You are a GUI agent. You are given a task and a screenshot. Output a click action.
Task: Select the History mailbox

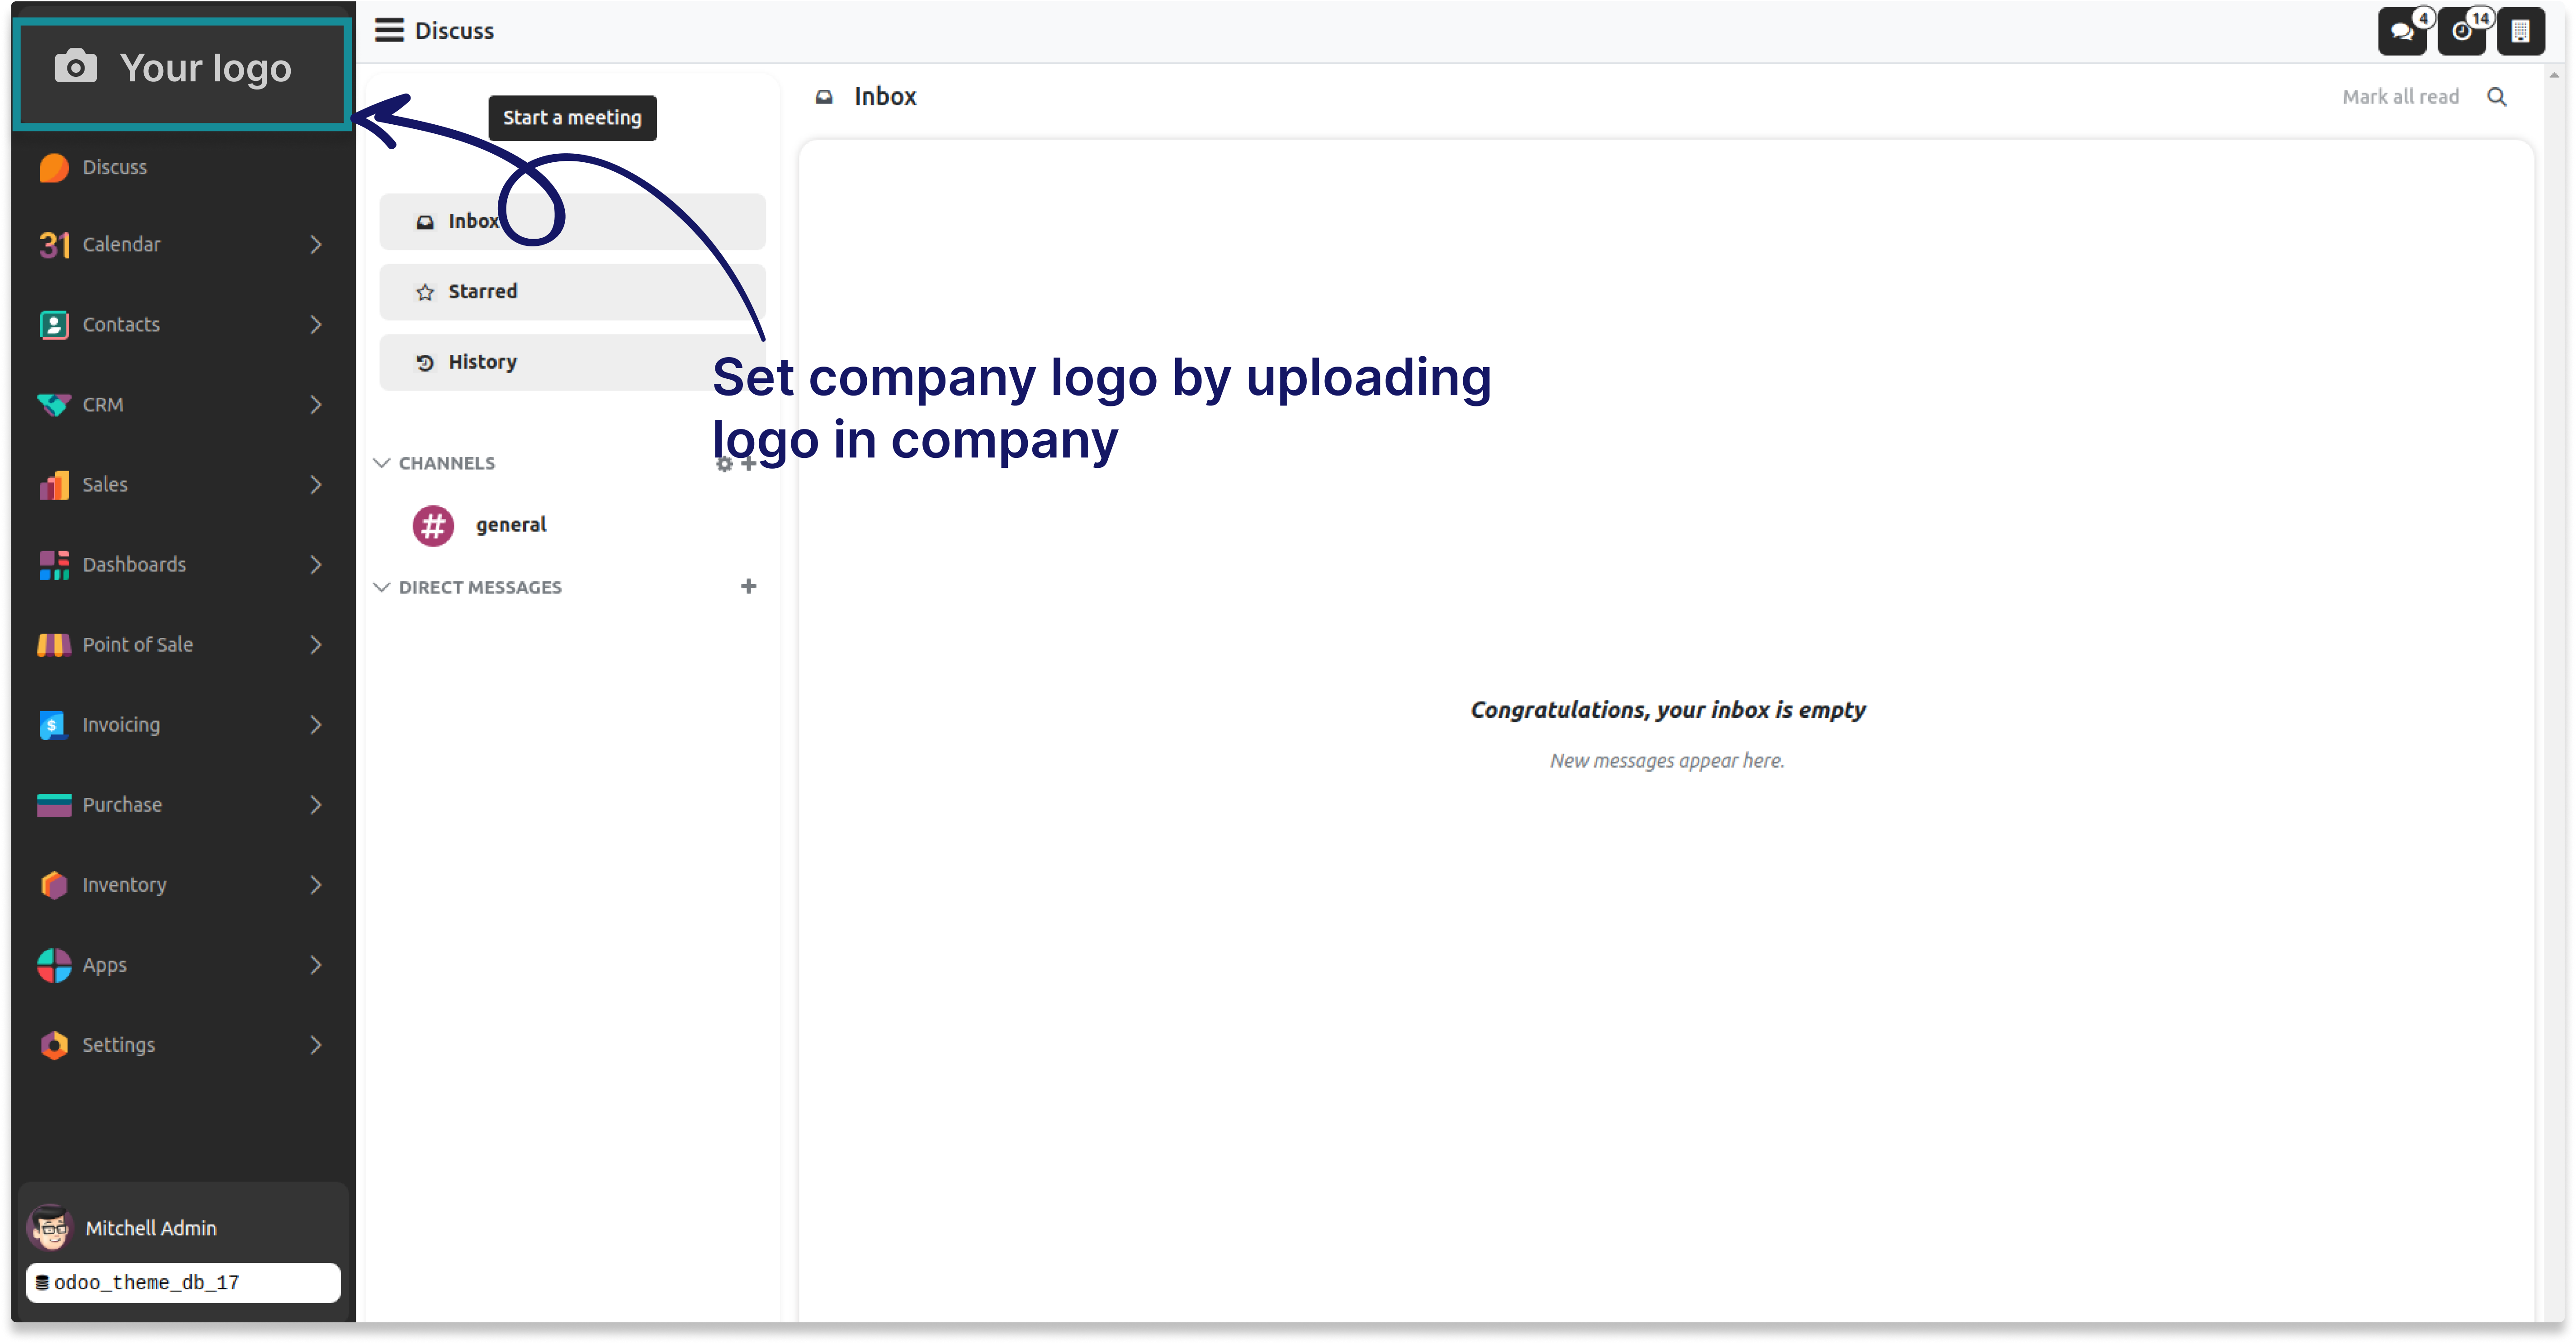pyautogui.click(x=572, y=362)
